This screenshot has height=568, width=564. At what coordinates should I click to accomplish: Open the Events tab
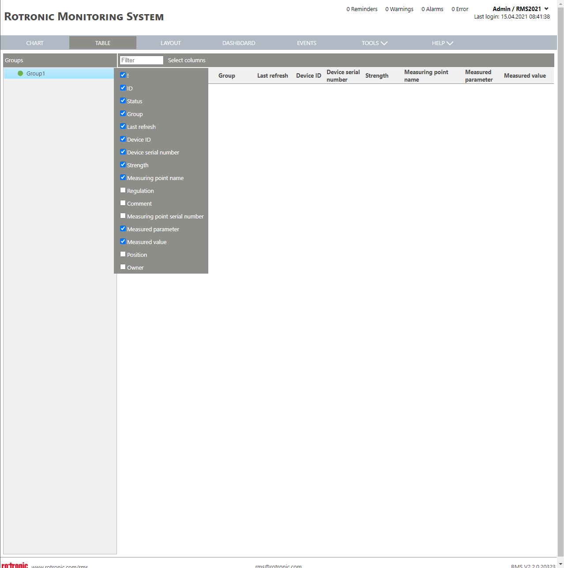click(x=307, y=43)
